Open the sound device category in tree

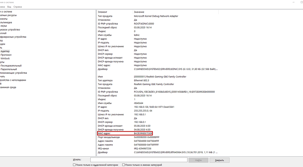pos(10,30)
